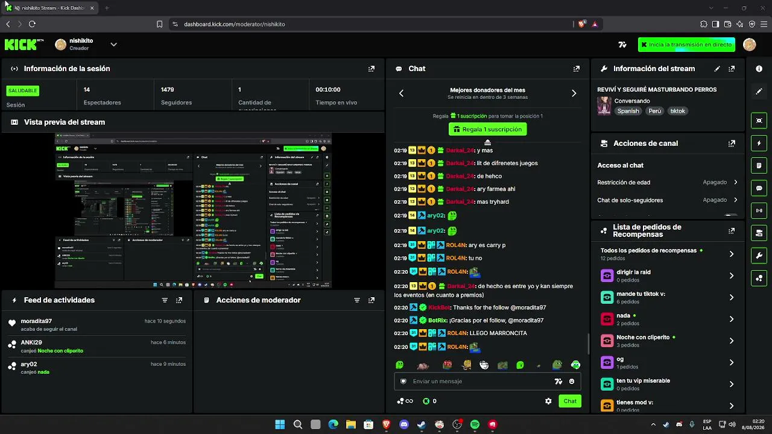Click the green K Kicks balance icon
The image size is (772, 434).
[x=426, y=401]
